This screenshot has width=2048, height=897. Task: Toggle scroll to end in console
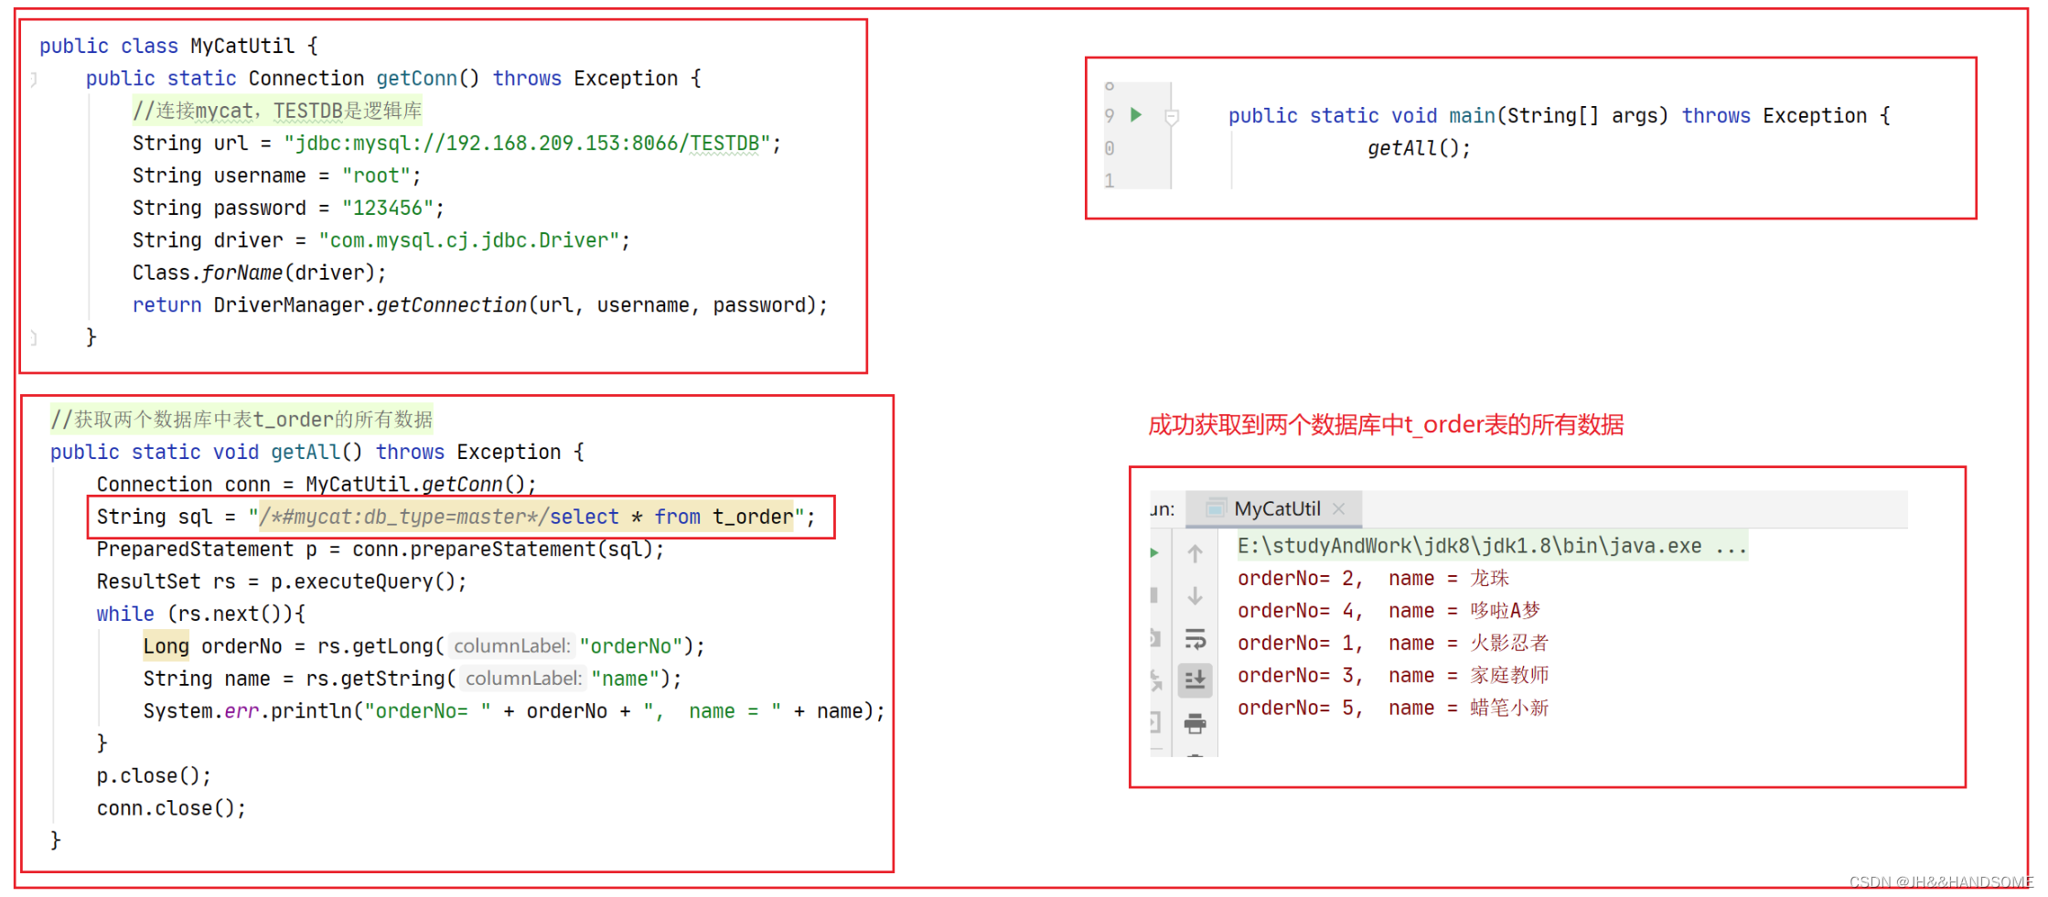coord(1195,679)
